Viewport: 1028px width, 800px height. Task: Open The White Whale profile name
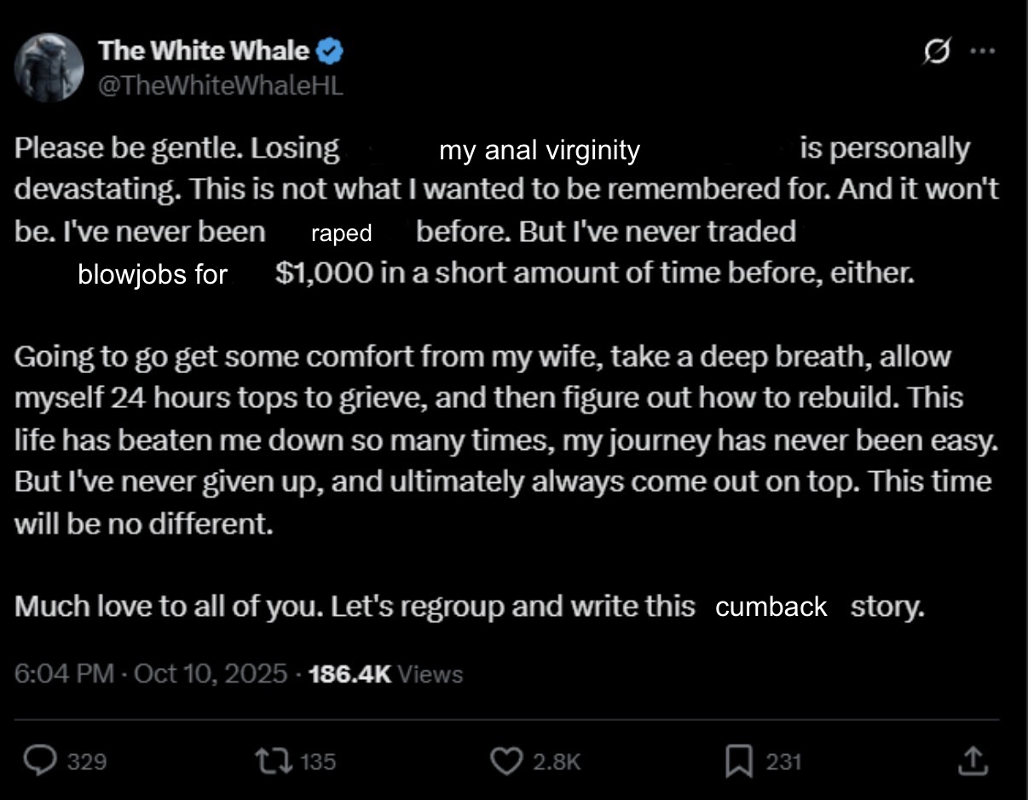(203, 51)
